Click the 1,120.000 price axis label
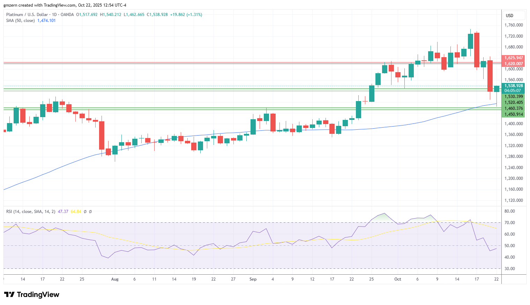The width and height of the screenshot is (530, 305). pyautogui.click(x=514, y=200)
